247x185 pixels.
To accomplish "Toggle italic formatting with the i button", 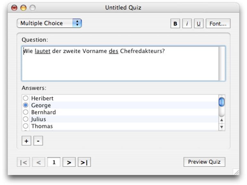I will [x=187, y=24].
